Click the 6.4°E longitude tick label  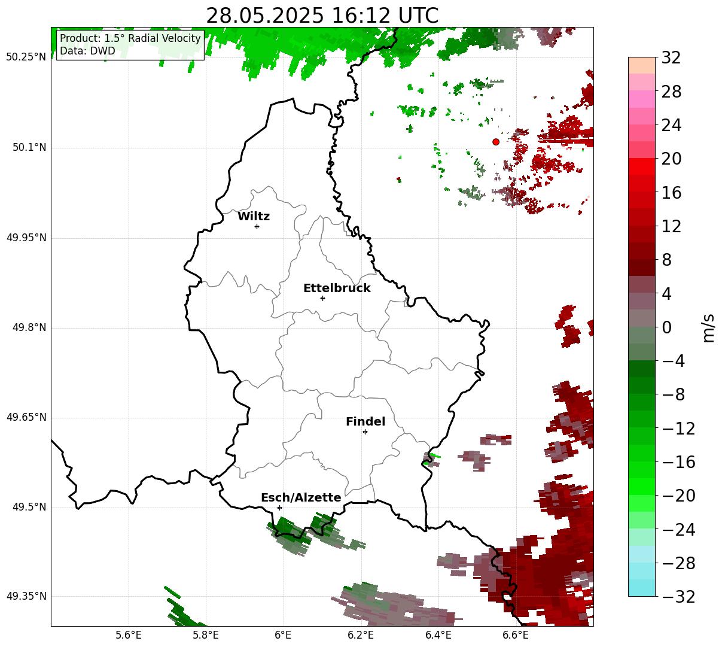coord(438,634)
